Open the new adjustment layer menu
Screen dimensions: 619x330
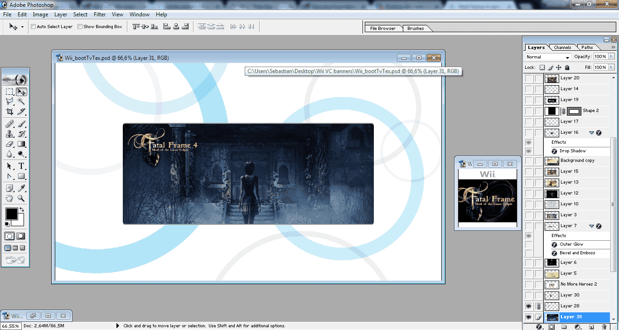578,326
